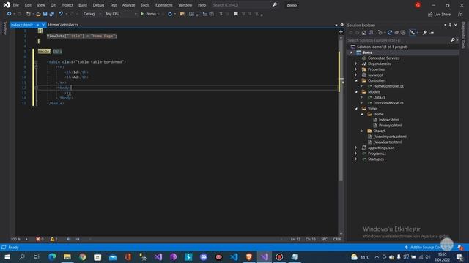The image size is (469, 263).
Task: Start debugging with the green play icon
Action: (142, 14)
